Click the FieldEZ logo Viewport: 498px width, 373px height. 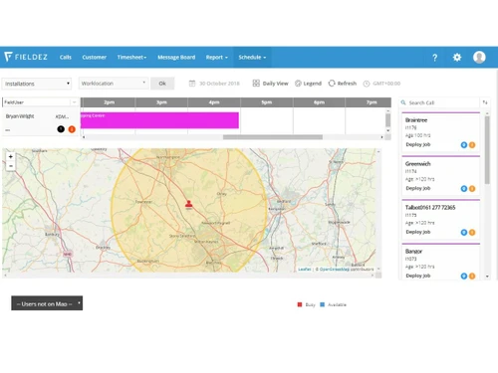[26, 57]
